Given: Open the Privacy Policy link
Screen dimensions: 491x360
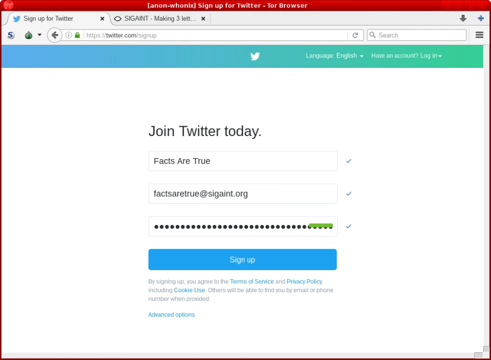Looking at the screenshot, I should tap(304, 281).
